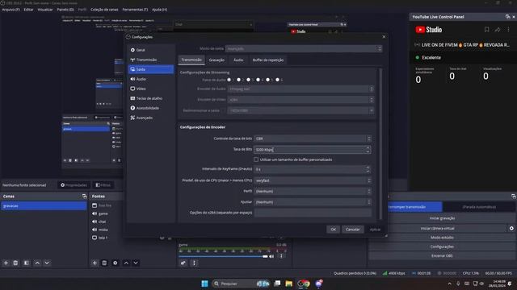Screen dimensions: 517x290
Task: Select audio track 4 radio button
Action: coord(258,80)
